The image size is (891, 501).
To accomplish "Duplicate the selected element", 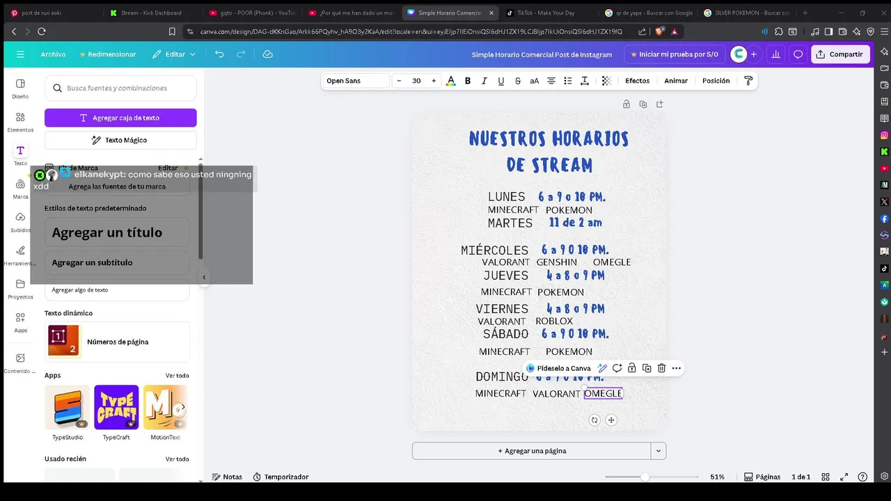I will click(x=647, y=368).
